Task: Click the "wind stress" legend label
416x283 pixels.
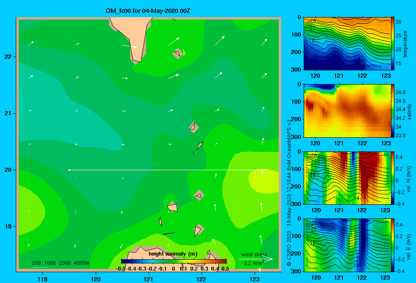Action: coord(254,254)
